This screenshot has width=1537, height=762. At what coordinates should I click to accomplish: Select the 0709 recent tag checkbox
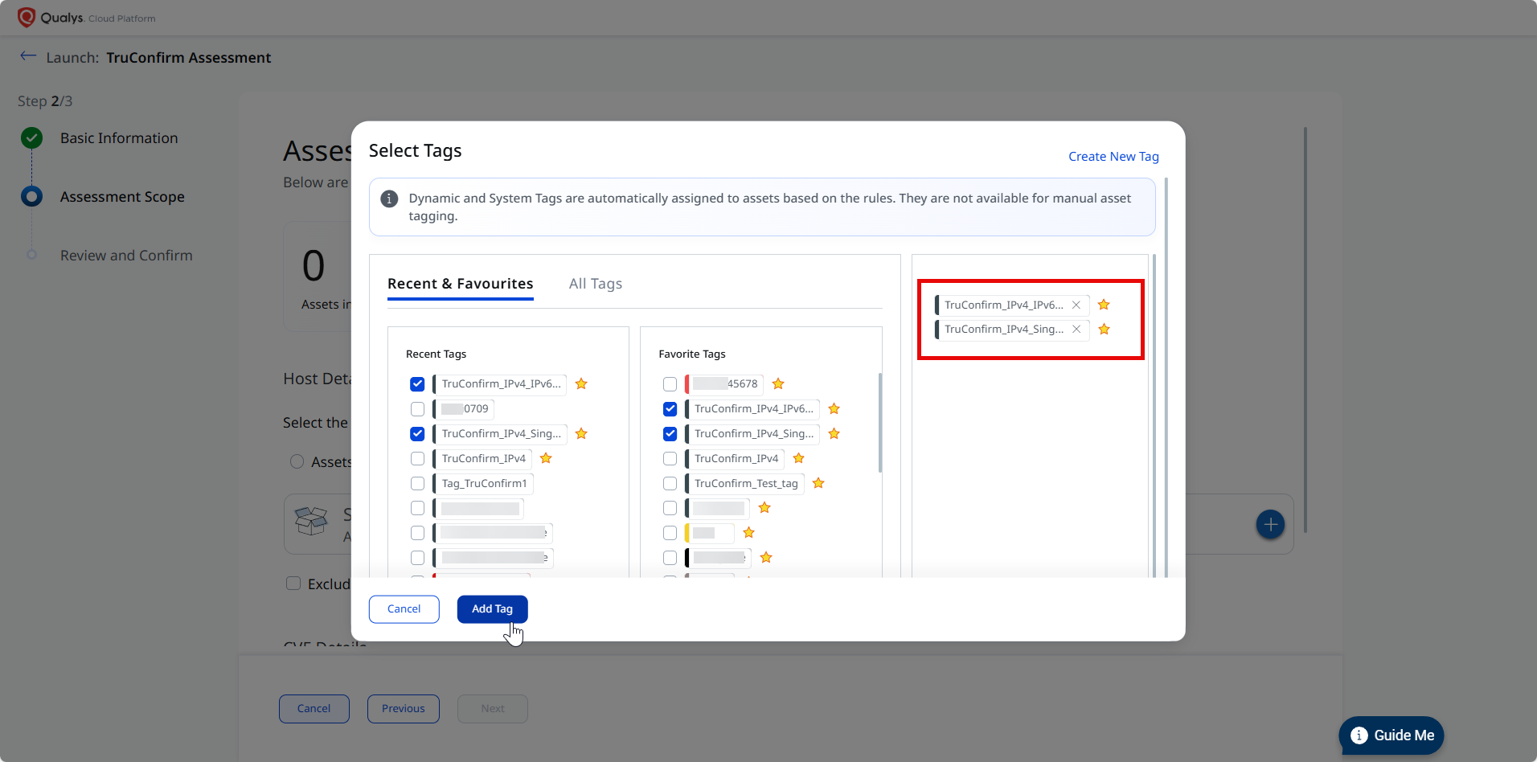[x=417, y=409]
